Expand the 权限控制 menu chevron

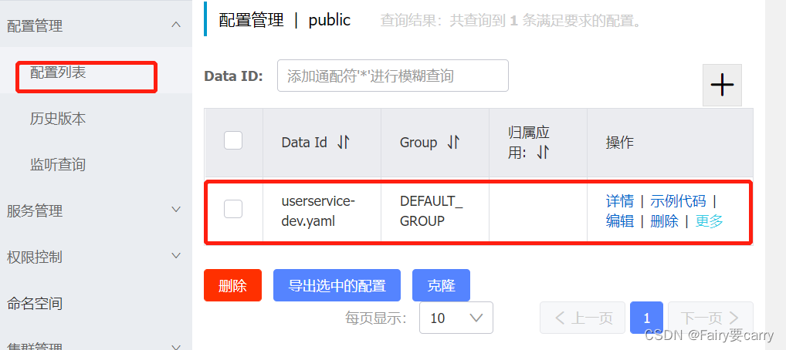[176, 255]
